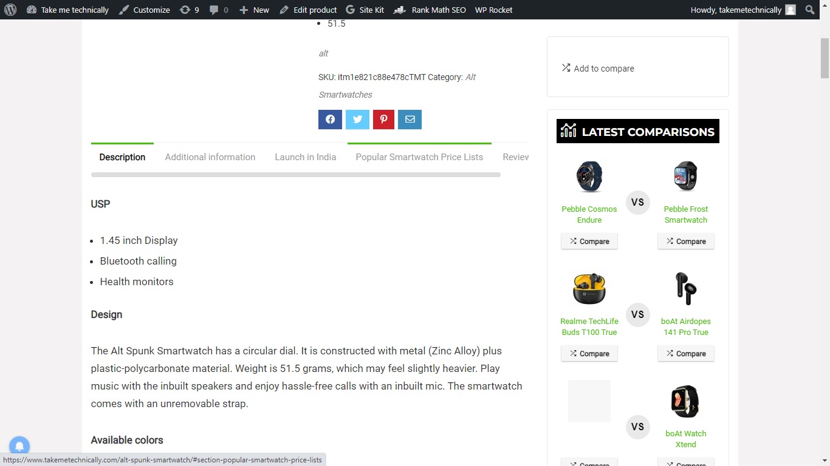This screenshot has height=466, width=830.
Task: Open the WordPress logo menu
Action: (10, 10)
